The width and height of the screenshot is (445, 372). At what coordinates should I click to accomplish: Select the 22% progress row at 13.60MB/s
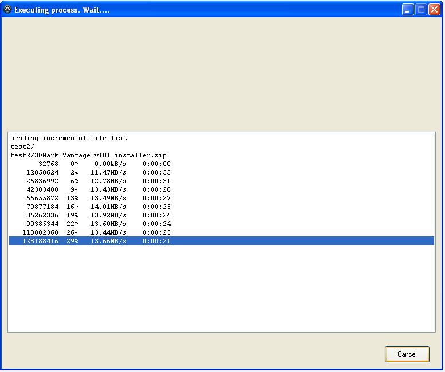pyautogui.click(x=90, y=224)
